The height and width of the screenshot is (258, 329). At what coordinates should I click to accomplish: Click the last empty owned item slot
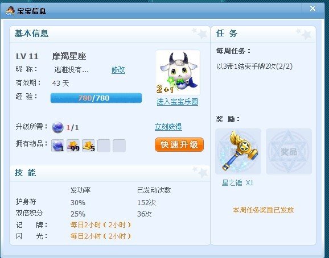[x=119, y=145]
